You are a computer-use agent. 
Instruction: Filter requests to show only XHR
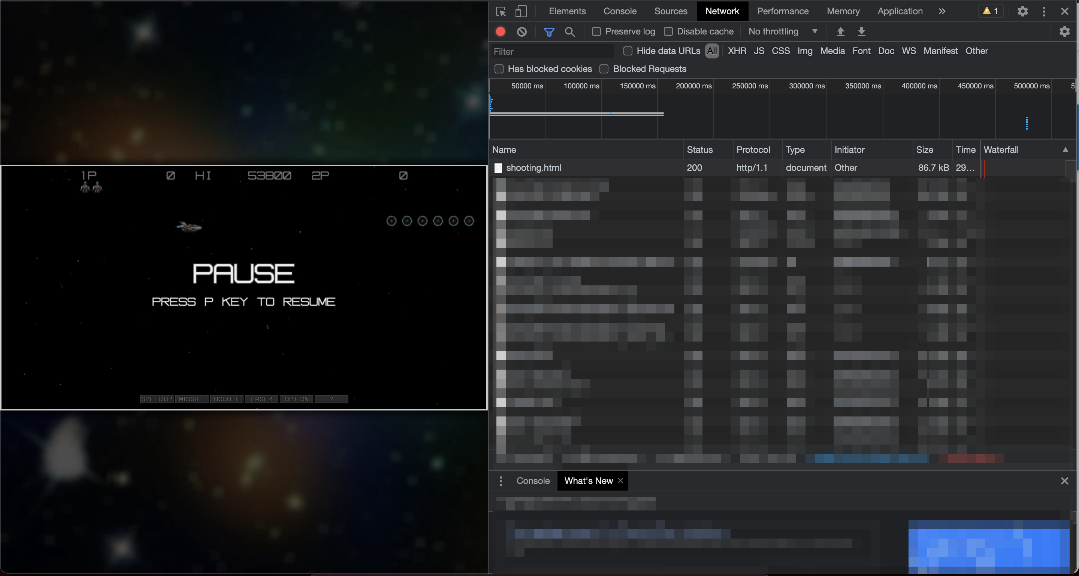coord(737,51)
